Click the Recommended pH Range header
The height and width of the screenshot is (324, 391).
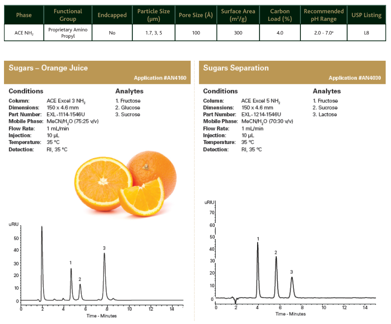click(323, 15)
